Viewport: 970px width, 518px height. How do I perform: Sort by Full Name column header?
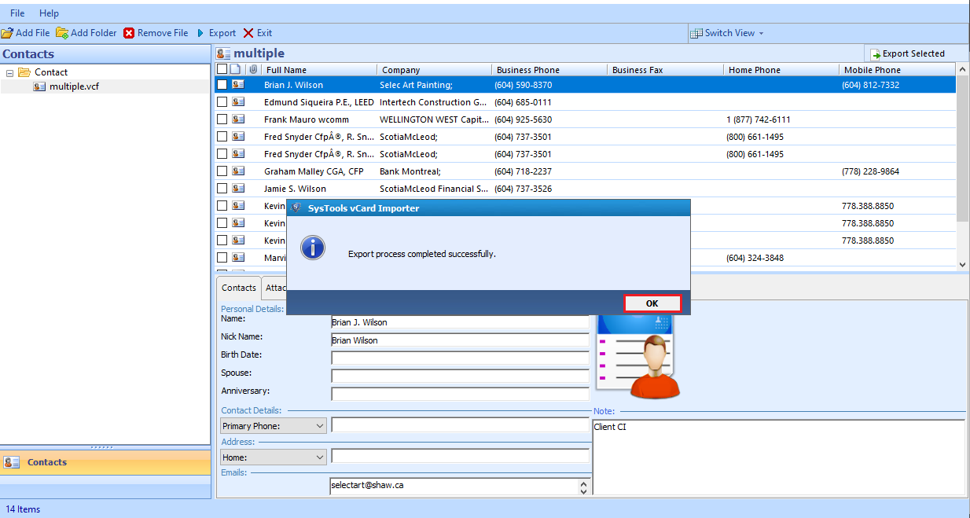[319, 70]
